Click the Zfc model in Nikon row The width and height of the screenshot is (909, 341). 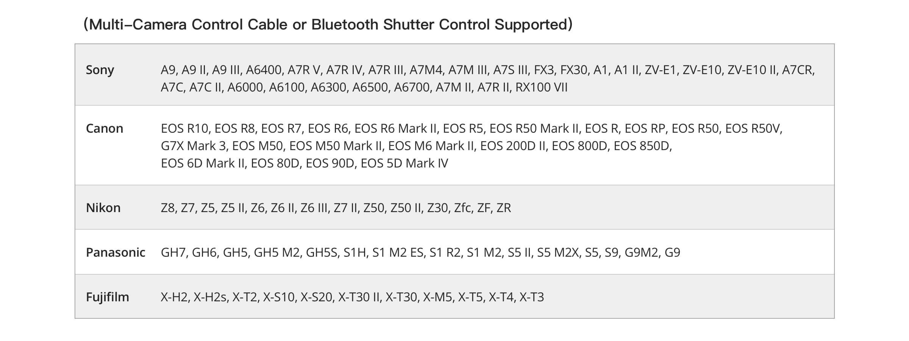(x=463, y=208)
